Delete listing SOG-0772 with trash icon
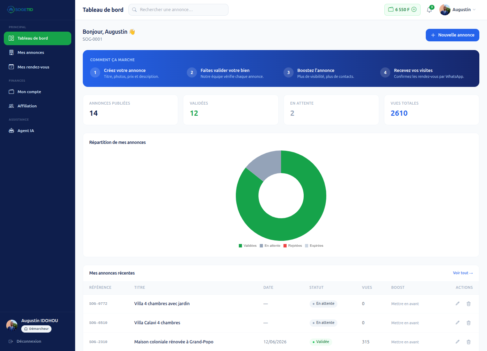The width and height of the screenshot is (487, 351). (x=469, y=304)
